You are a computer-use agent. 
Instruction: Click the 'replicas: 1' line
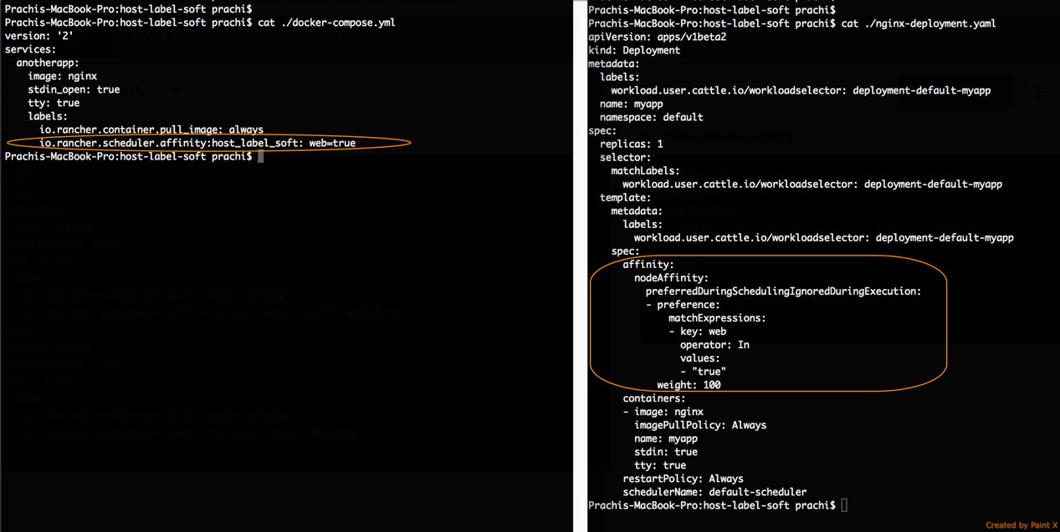click(x=632, y=144)
